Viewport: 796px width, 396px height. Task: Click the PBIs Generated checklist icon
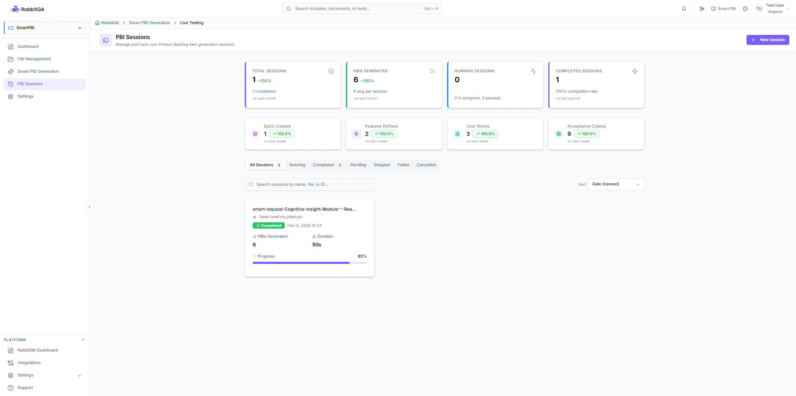[432, 71]
